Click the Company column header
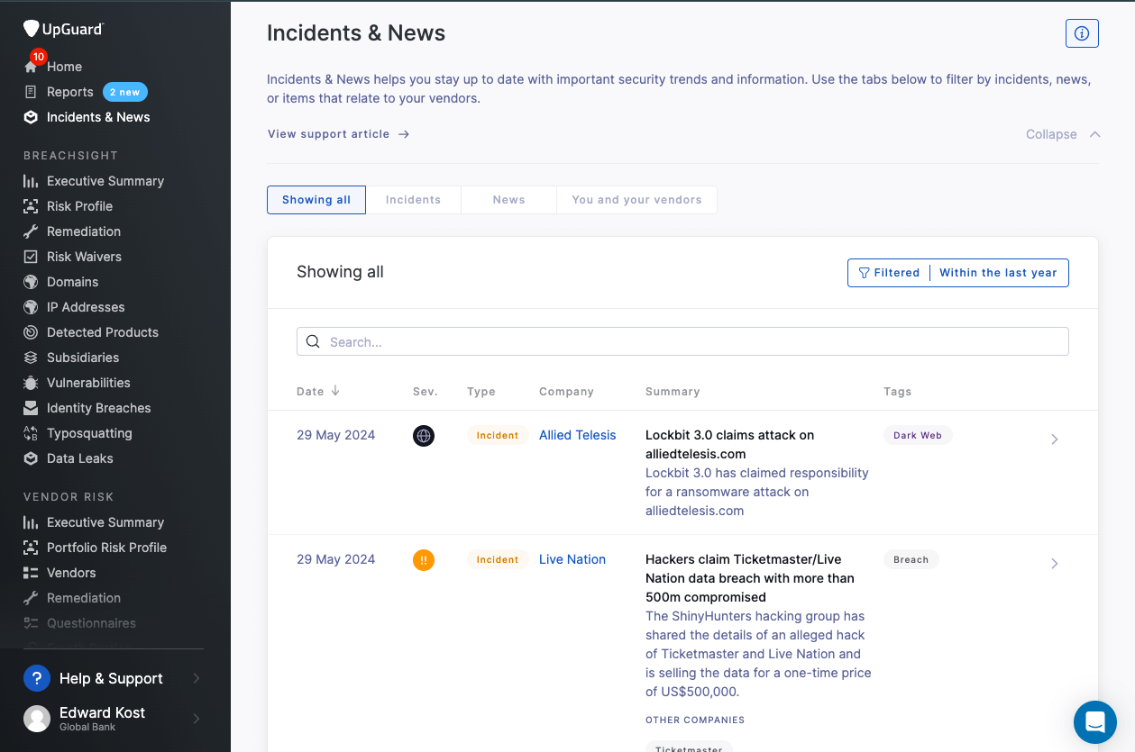The width and height of the screenshot is (1135, 752). coord(566,391)
